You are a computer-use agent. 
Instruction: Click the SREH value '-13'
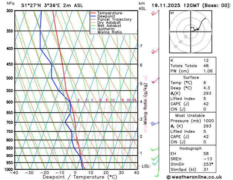click(208, 159)
